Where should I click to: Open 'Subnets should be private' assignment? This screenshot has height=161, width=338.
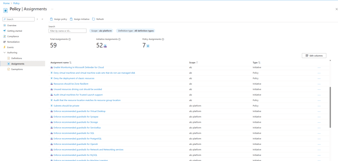pyautogui.click(x=66, y=106)
